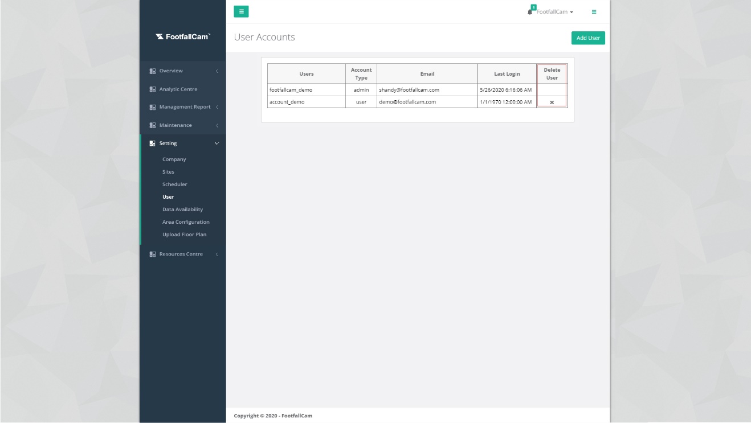The image size is (751, 423).
Task: Open the FootfallCam account dropdown
Action: tap(555, 12)
